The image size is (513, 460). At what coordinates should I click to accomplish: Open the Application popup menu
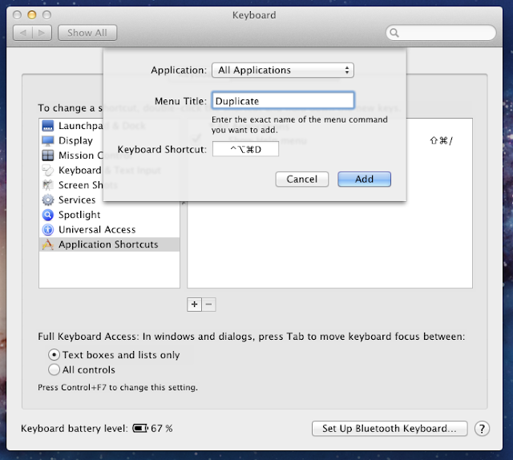tap(283, 70)
